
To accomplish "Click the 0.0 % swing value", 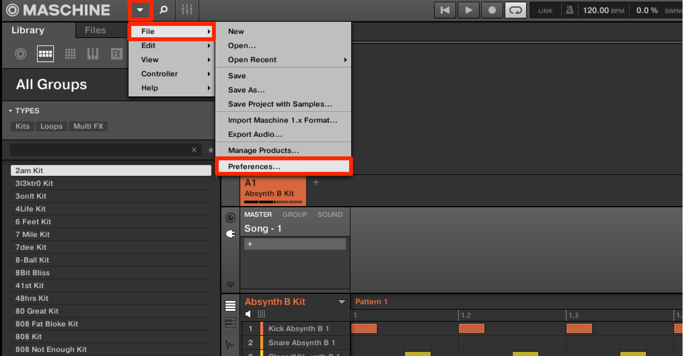I will point(647,10).
